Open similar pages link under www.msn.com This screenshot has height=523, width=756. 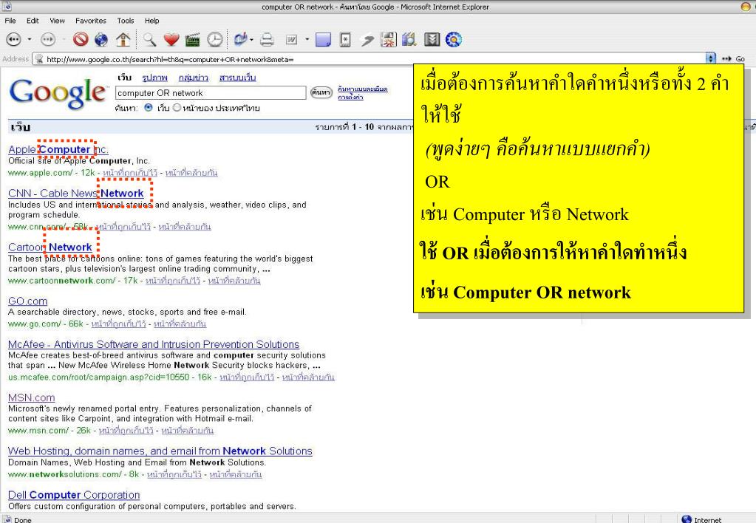(187, 431)
